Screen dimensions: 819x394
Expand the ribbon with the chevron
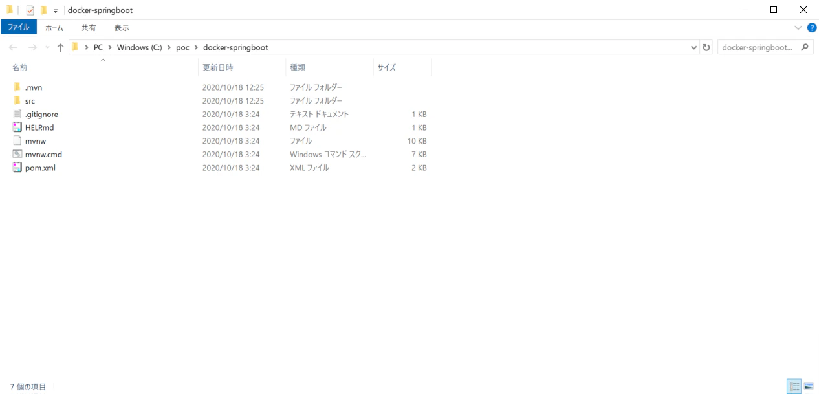click(798, 28)
